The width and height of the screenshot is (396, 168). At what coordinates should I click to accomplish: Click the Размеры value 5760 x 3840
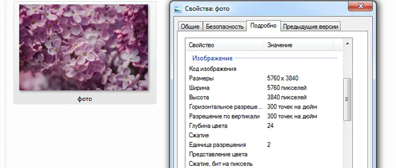click(283, 78)
